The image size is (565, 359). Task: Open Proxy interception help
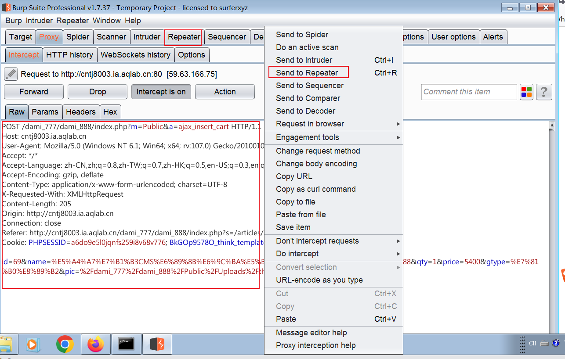pos(333,345)
